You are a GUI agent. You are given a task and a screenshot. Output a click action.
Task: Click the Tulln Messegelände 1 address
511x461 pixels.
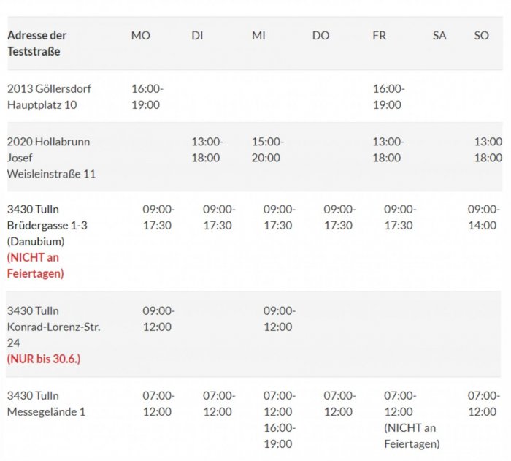[46, 403]
